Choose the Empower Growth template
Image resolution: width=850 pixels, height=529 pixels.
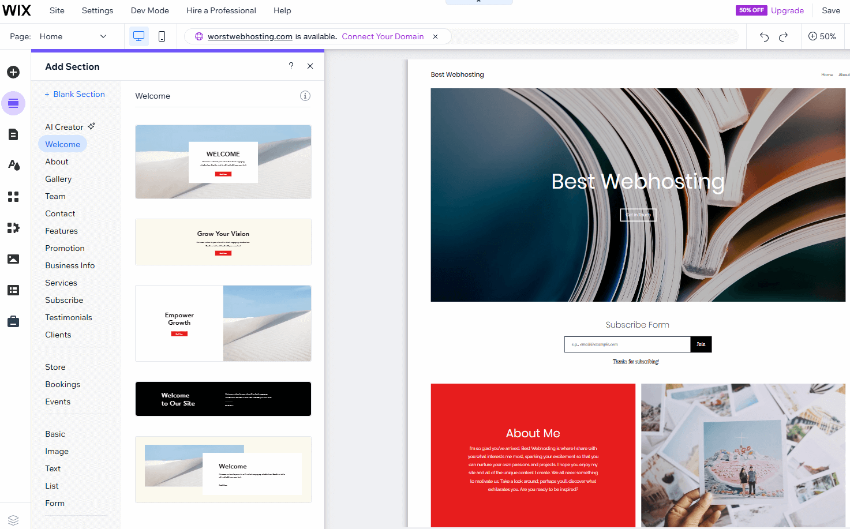(x=223, y=323)
